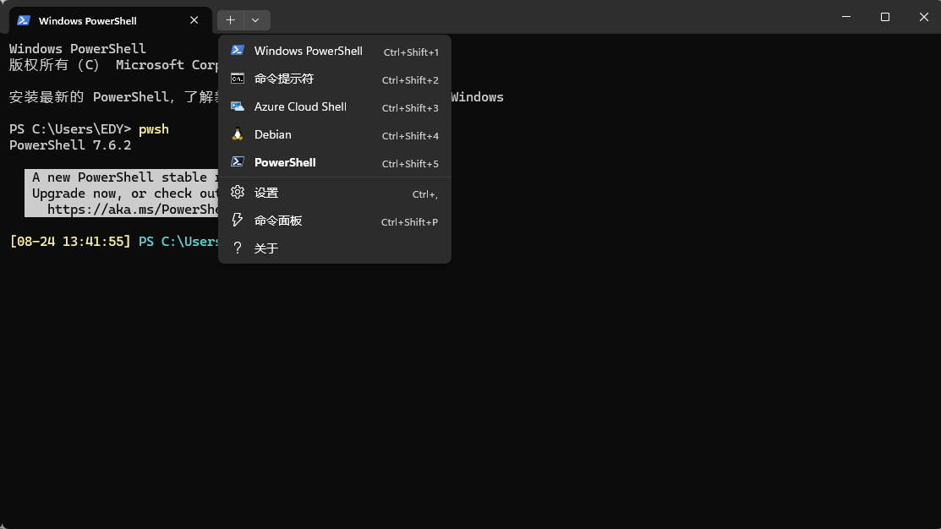Open a Windows PowerShell profile from the menu
Screen dimensions: 941x529
point(335,51)
